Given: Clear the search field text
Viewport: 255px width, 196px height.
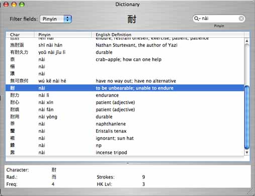Looking at the screenshot, I should pos(241,19).
